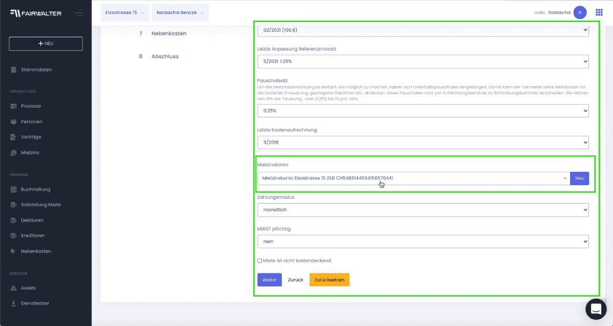Click the Weiter button
This screenshot has height=326, width=613.
(x=269, y=280)
